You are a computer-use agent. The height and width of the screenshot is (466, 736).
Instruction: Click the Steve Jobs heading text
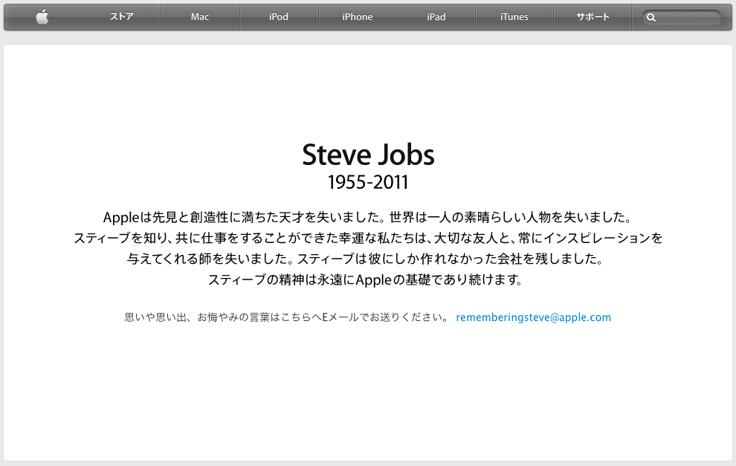pos(368,155)
